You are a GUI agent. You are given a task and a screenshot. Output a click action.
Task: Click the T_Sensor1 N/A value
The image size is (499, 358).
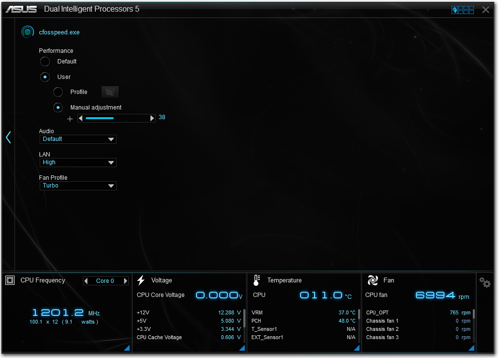click(x=351, y=329)
